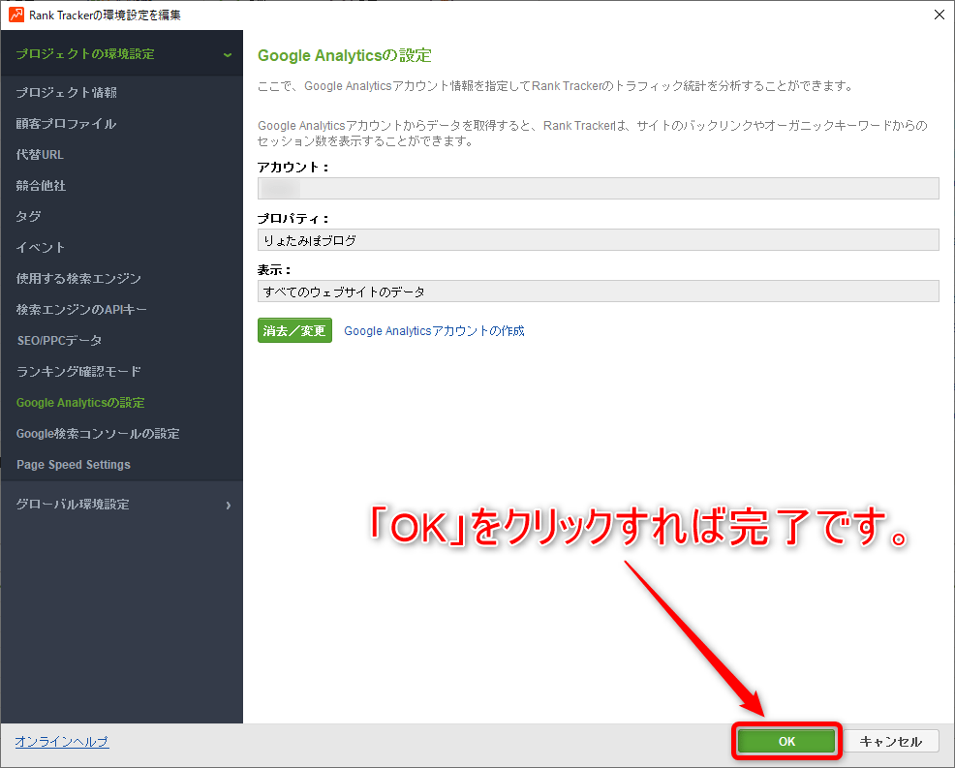Image resolution: width=955 pixels, height=768 pixels.
Task: Open 検索エンジンのAPIキー settings
Action: 81,310
